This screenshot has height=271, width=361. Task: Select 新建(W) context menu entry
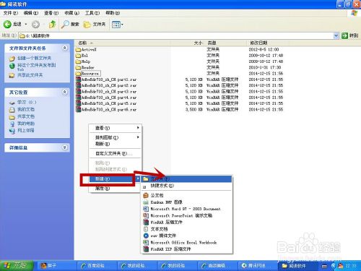click(115, 178)
